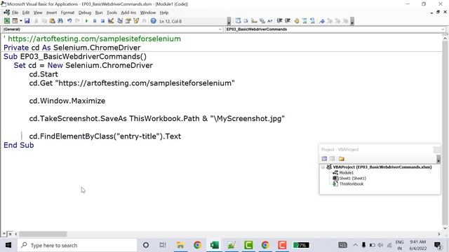Open the Help menu
The height and width of the screenshot is (252, 449).
[x=164, y=13]
